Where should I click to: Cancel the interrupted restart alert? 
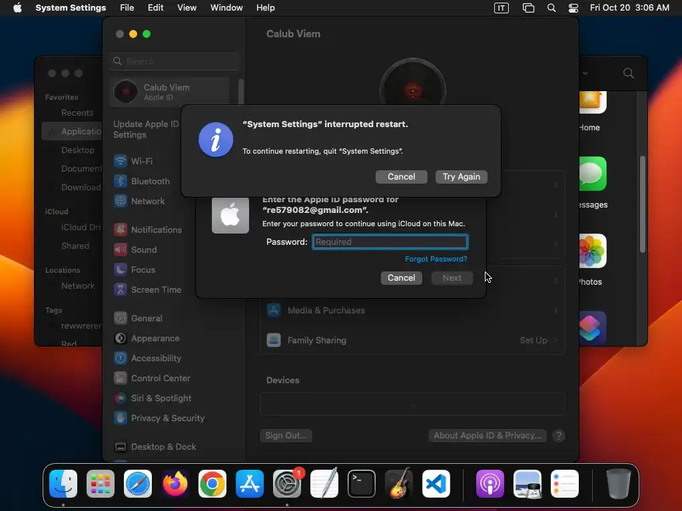click(x=402, y=177)
